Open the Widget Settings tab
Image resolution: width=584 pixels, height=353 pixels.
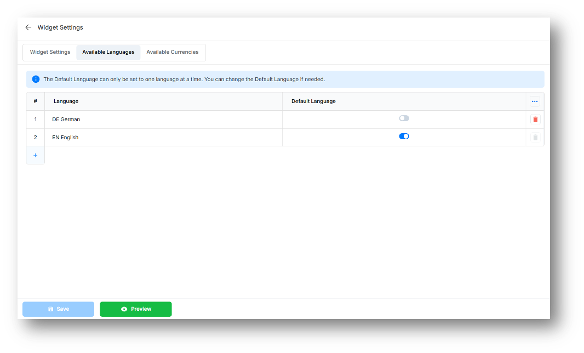pos(49,52)
